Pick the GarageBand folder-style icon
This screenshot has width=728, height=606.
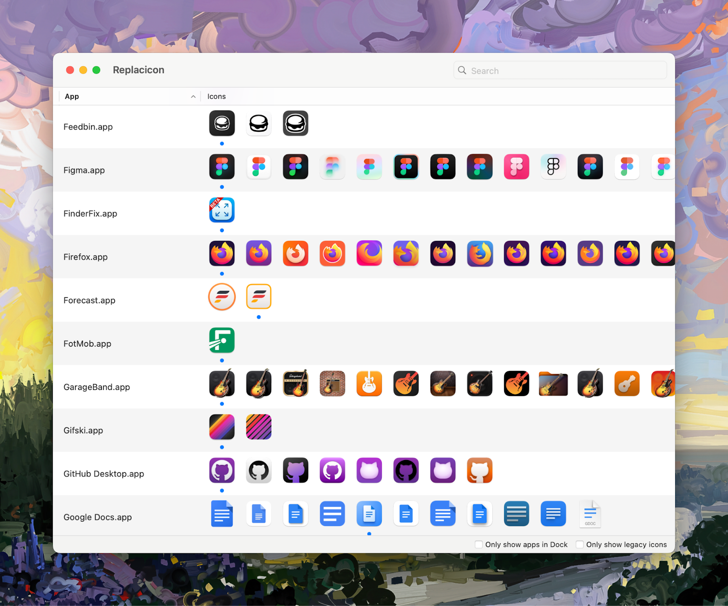tap(553, 383)
